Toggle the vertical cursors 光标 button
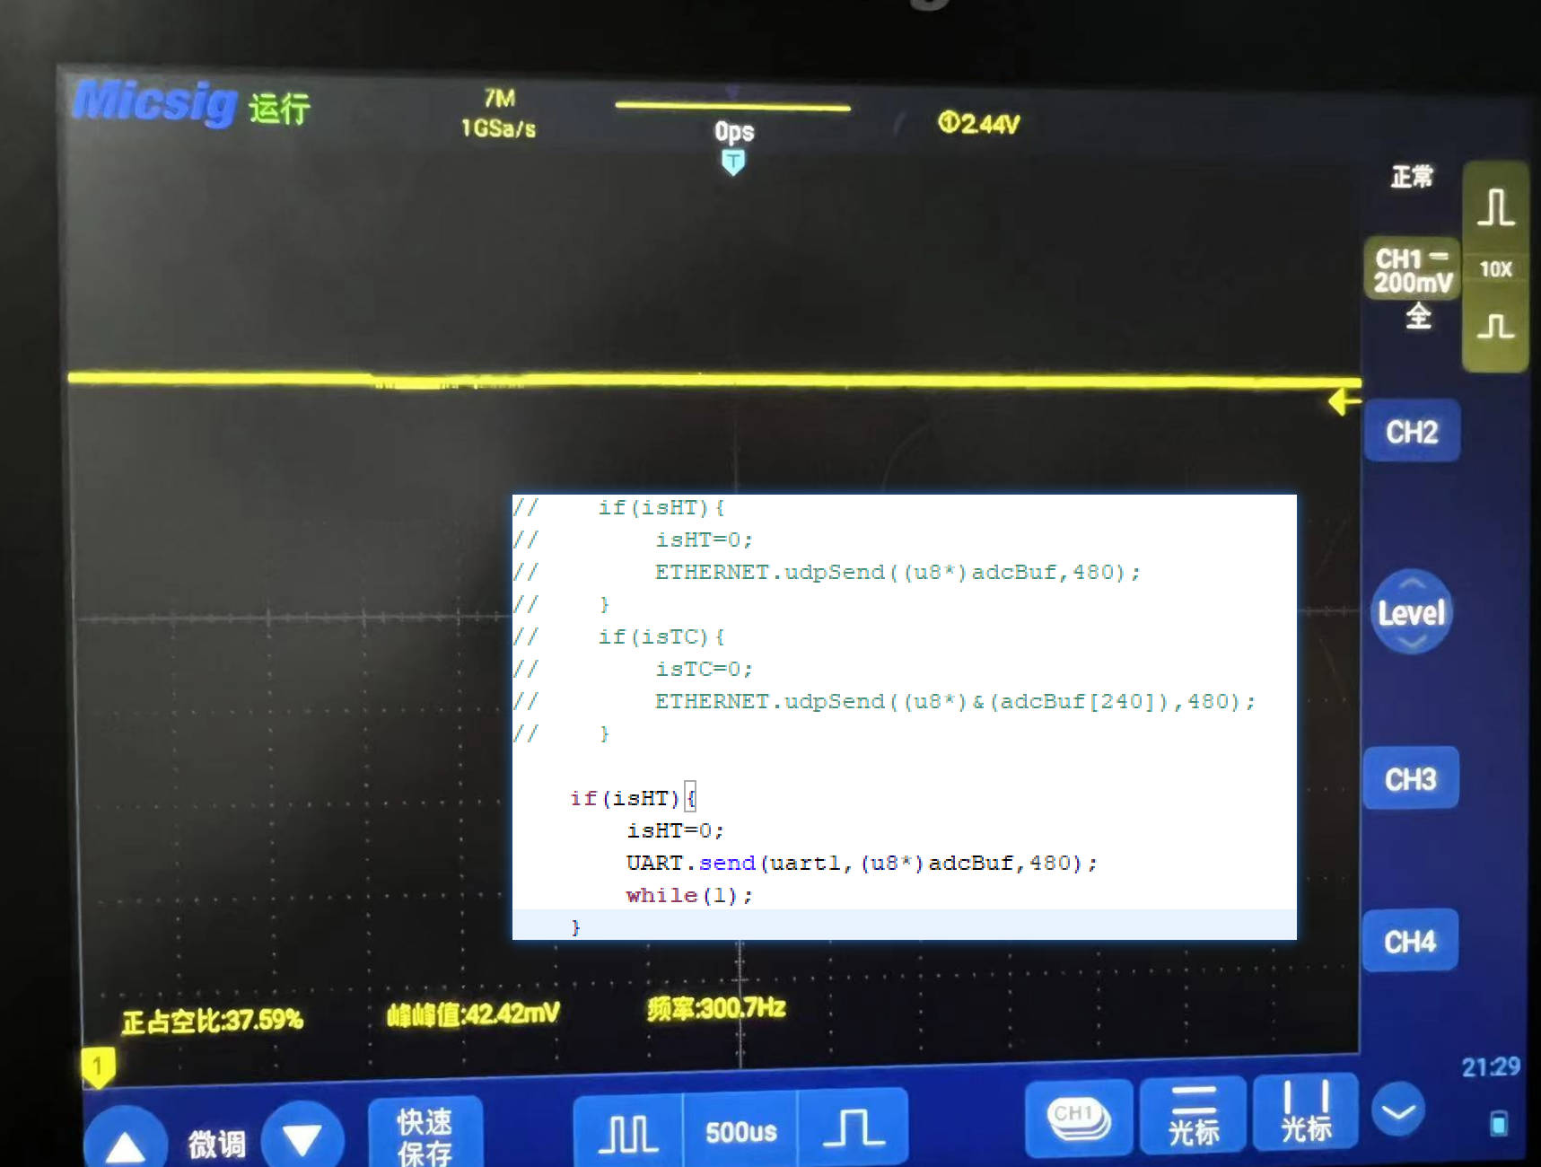The height and width of the screenshot is (1167, 1541). 1306,1111
